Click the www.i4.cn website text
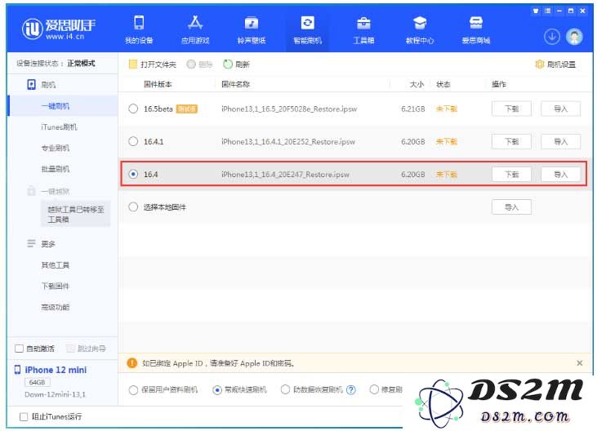 pyautogui.click(x=65, y=37)
